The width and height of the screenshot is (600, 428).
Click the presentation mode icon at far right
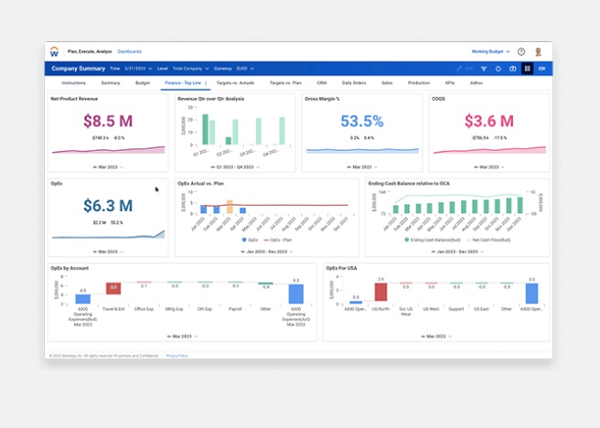541,69
